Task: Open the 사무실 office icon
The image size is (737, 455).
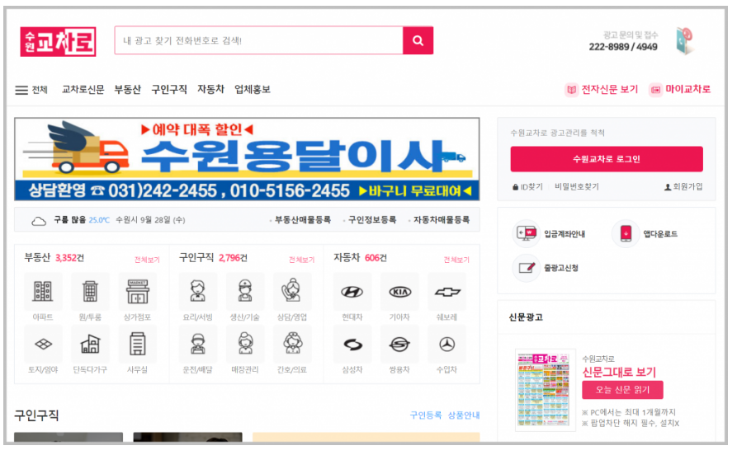Action: point(138,345)
